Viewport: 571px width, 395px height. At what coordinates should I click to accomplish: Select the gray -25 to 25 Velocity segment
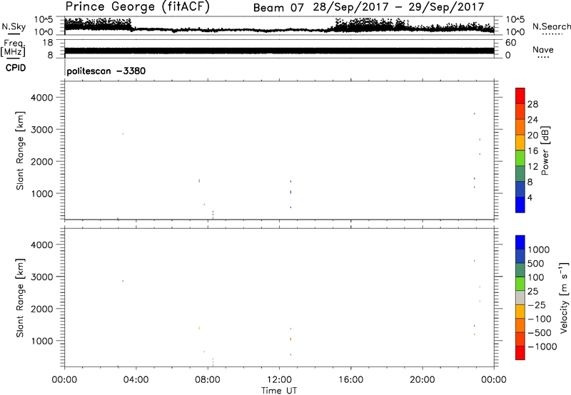tap(520, 297)
